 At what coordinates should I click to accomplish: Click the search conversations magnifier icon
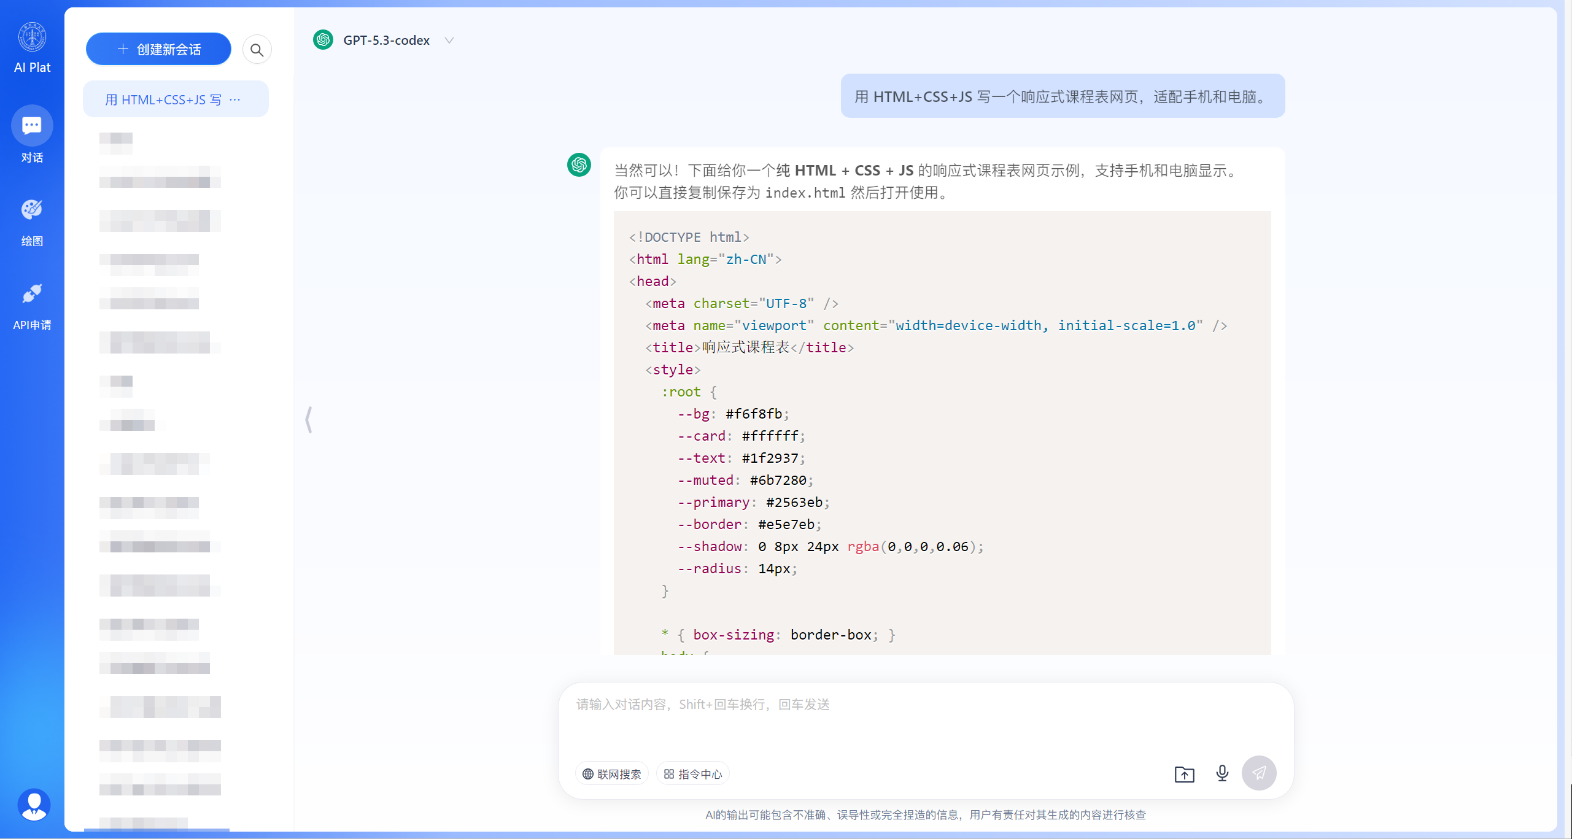tap(257, 50)
